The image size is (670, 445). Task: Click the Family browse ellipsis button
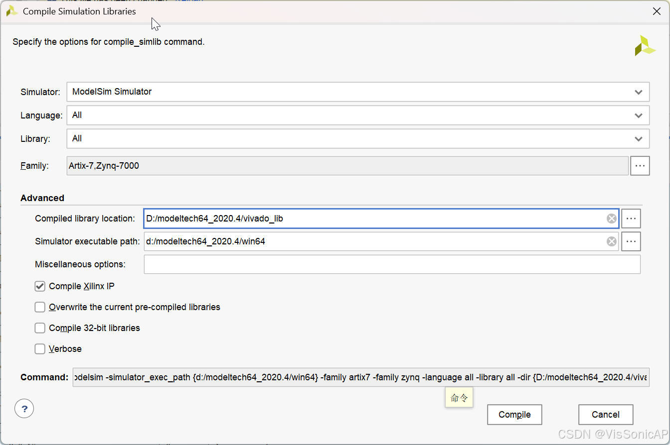[640, 166]
